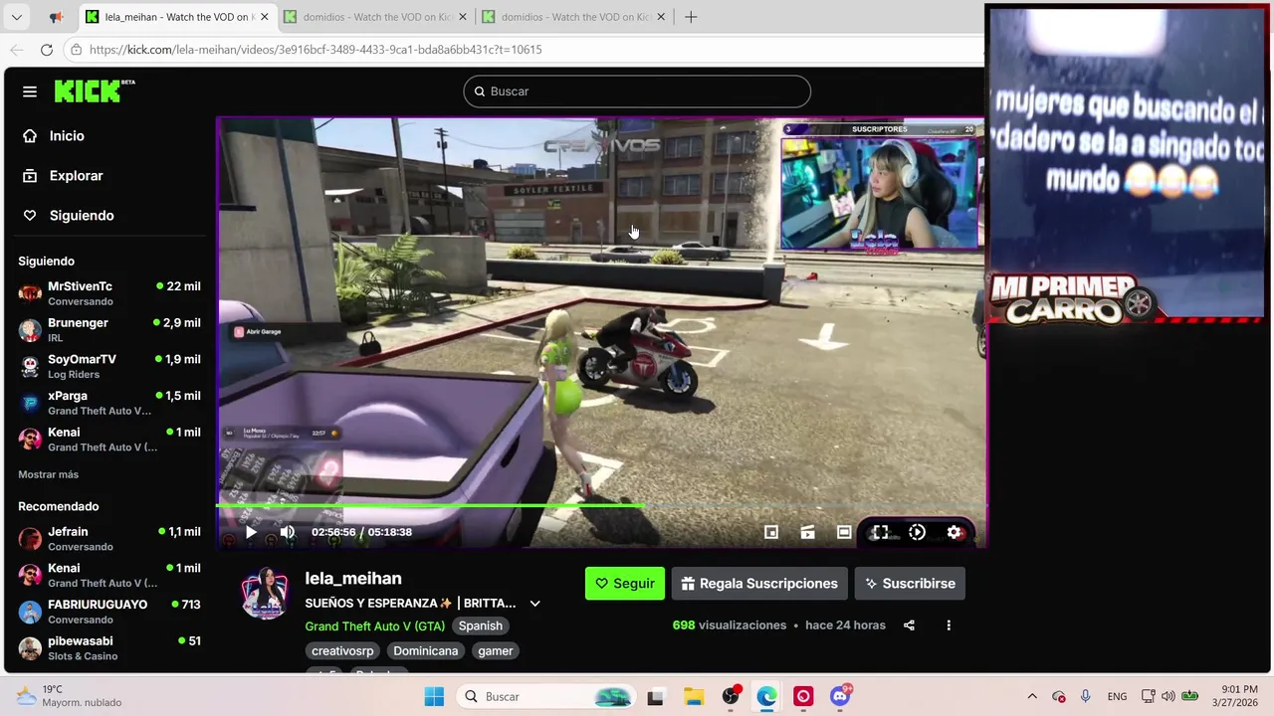Expand Mostrar más in Siguiendo list
Screen dimensions: 1274x716
[48, 474]
